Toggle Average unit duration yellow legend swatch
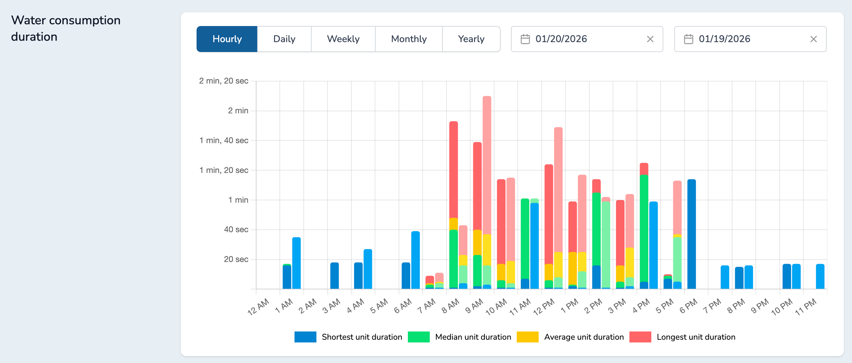The height and width of the screenshot is (363, 852). click(x=527, y=337)
